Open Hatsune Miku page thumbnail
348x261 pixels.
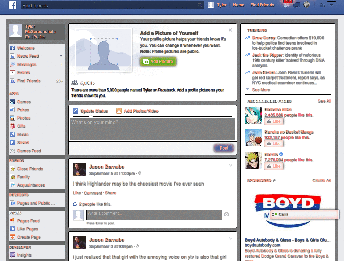(x=253, y=115)
